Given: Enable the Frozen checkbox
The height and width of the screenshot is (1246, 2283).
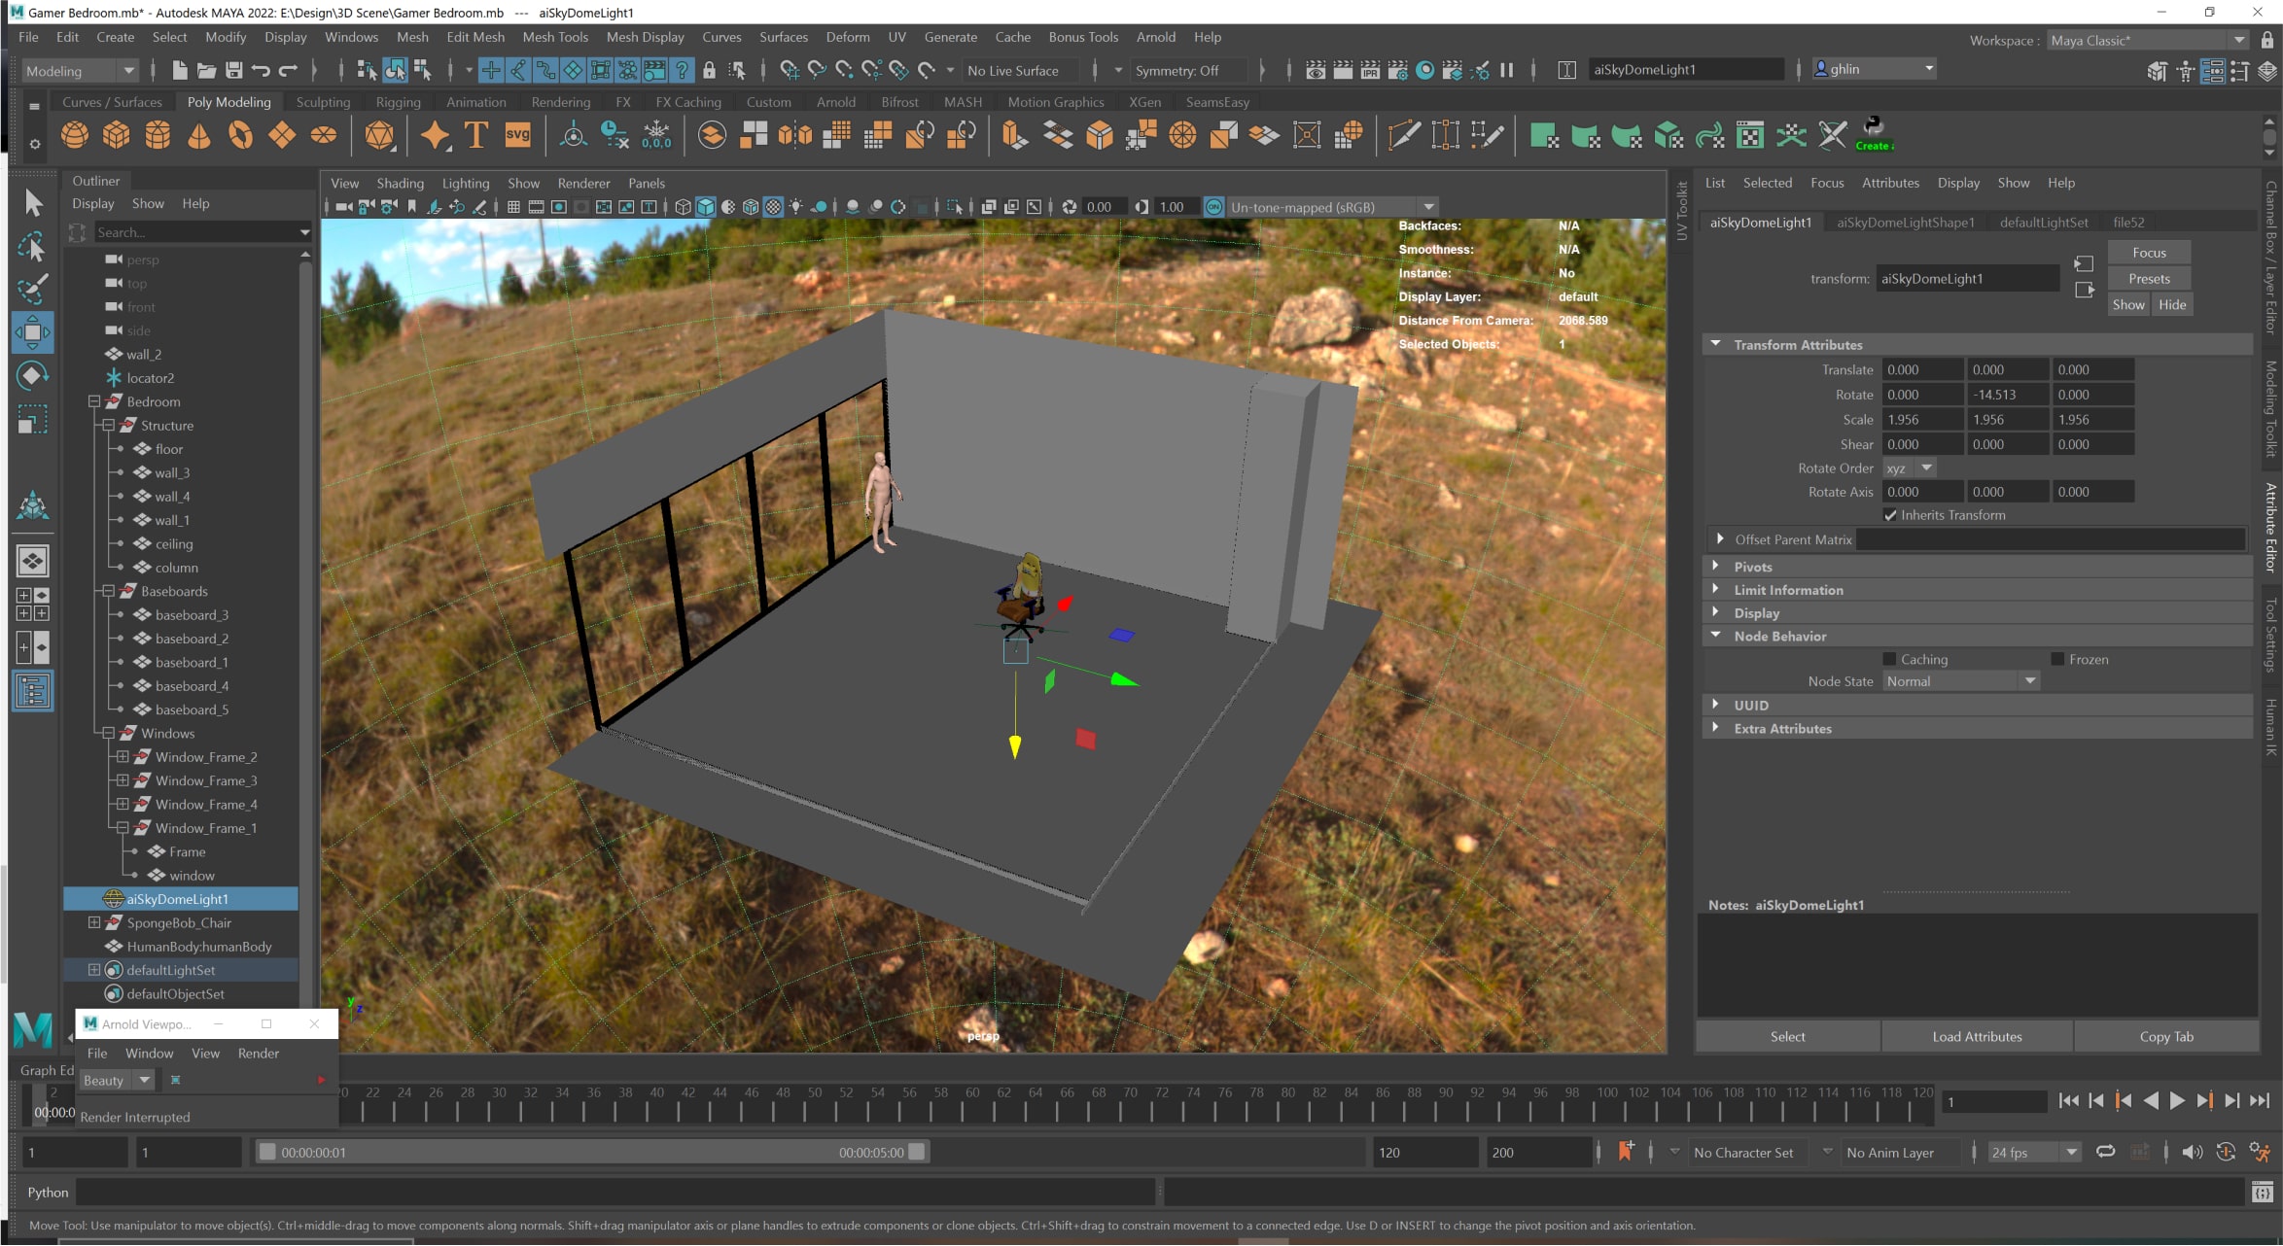Looking at the screenshot, I should [x=2057, y=659].
